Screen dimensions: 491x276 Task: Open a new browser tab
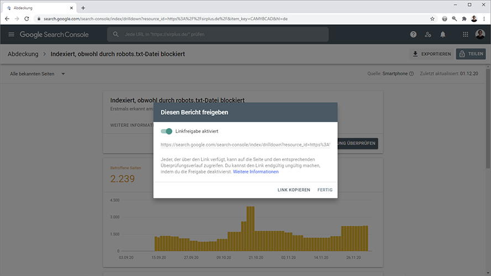click(83, 8)
